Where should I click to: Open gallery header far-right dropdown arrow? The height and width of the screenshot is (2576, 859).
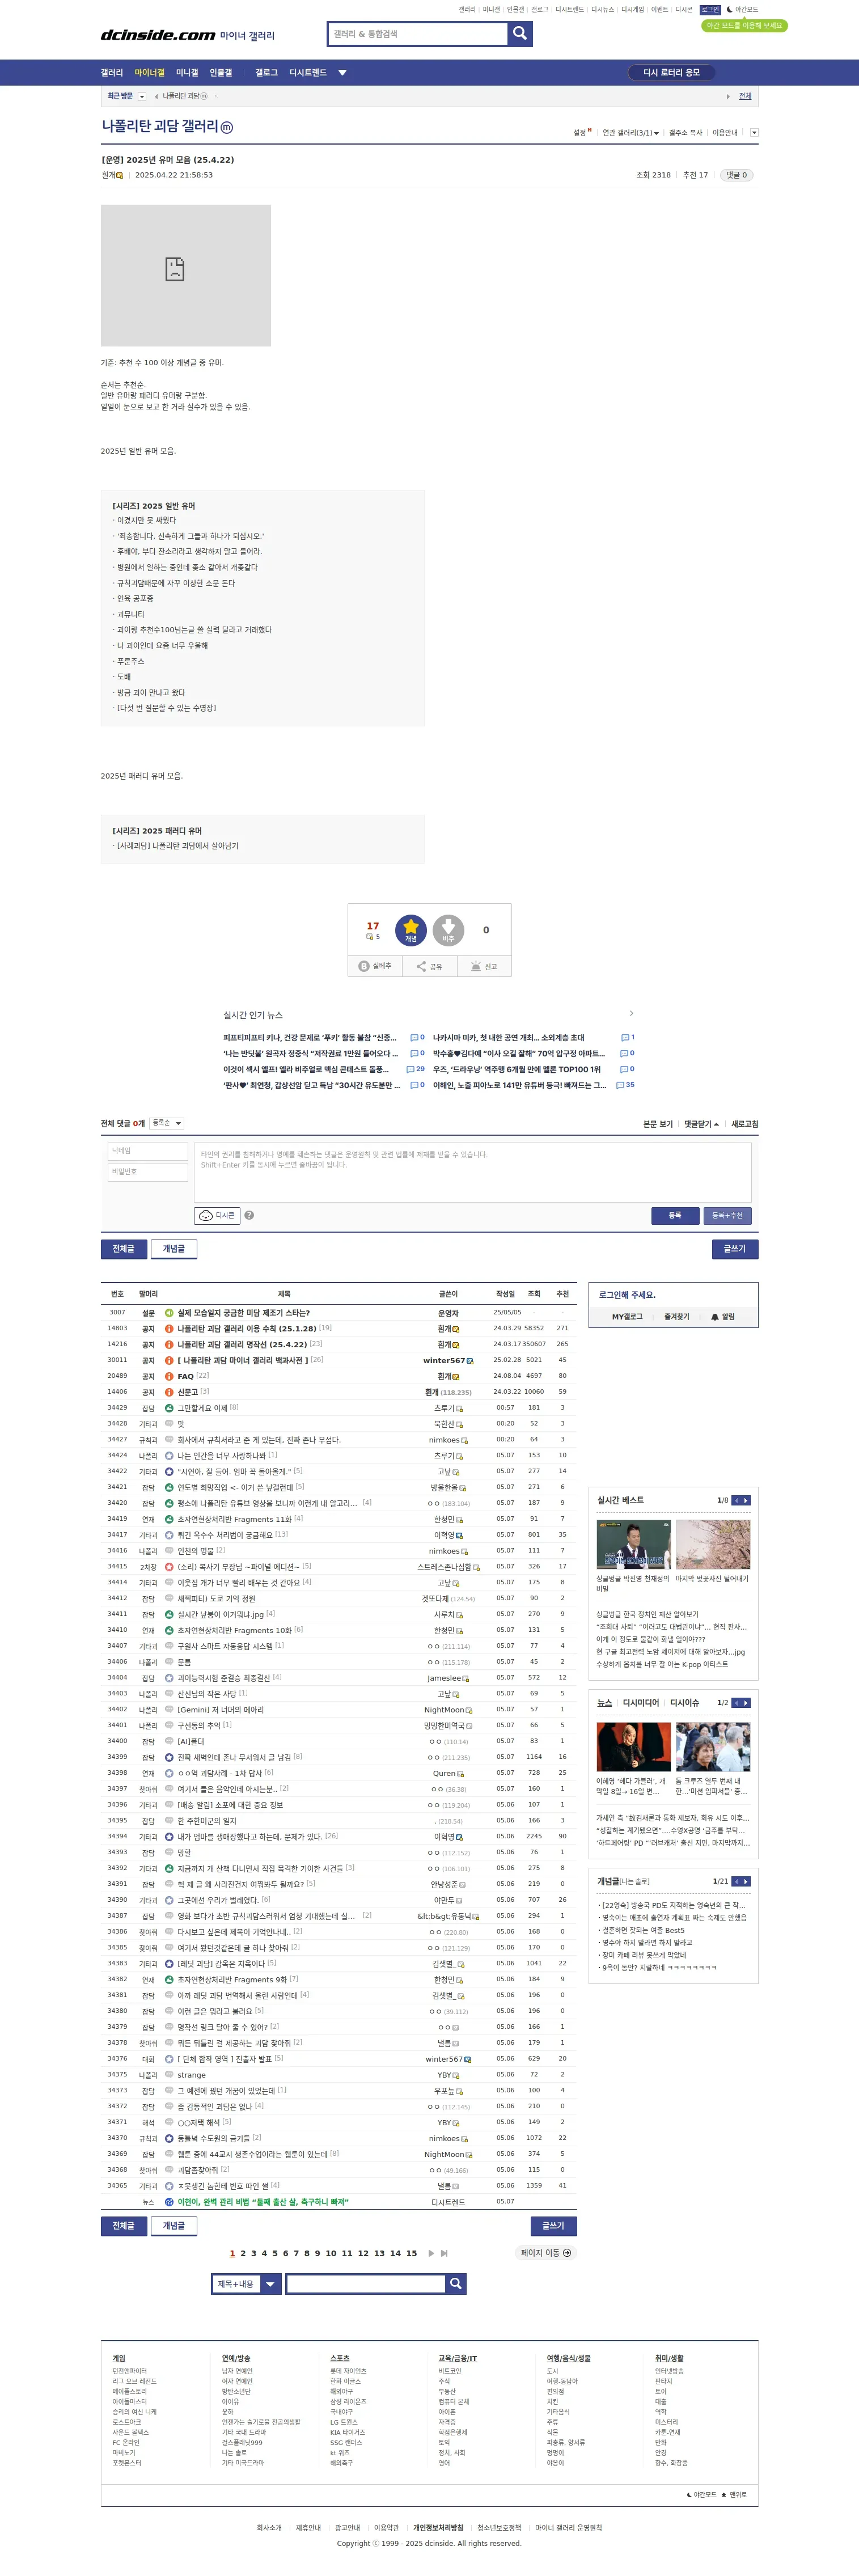(x=754, y=132)
